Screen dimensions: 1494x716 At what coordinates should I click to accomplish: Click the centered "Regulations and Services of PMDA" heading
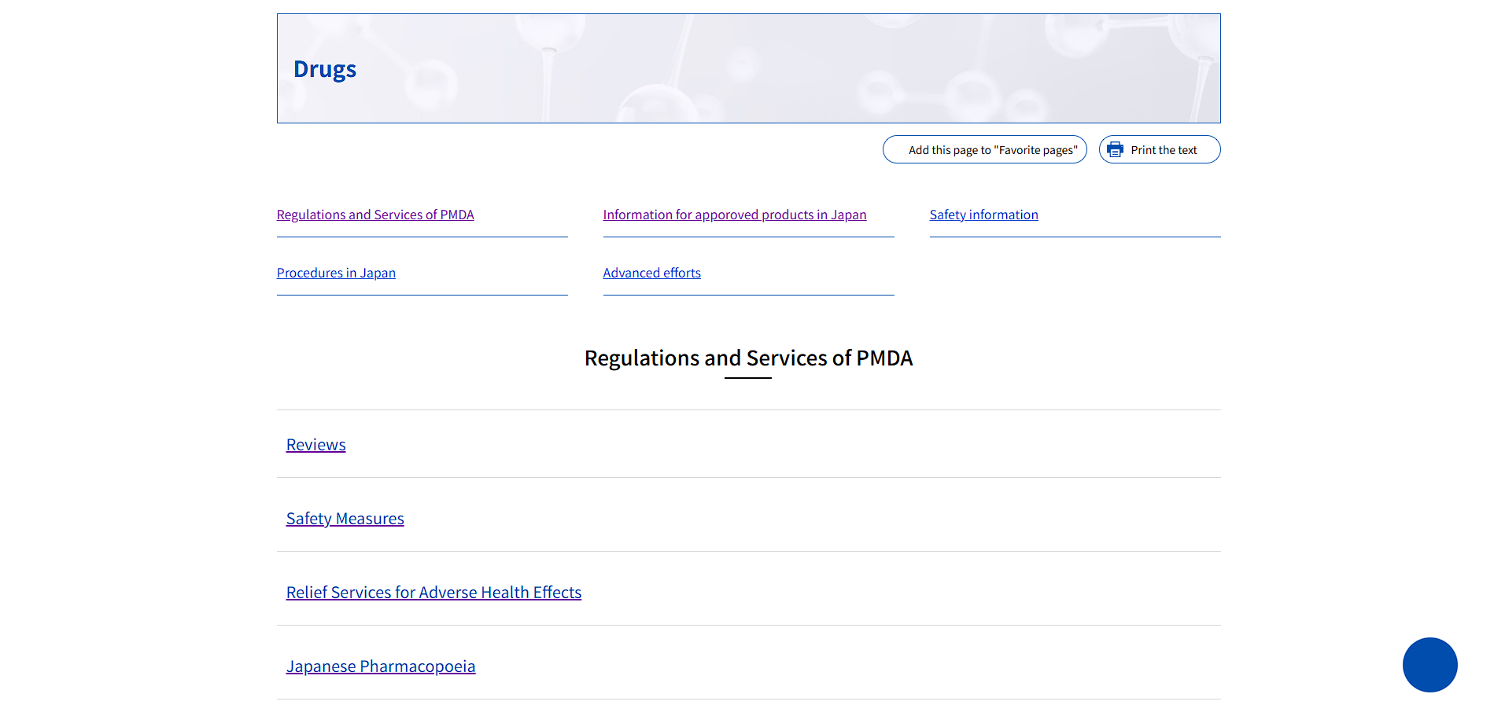pyautogui.click(x=748, y=358)
